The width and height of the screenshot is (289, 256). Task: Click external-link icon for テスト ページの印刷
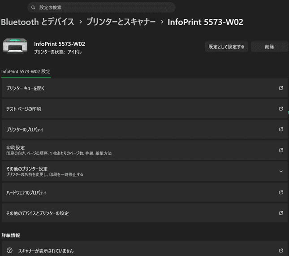[281, 109]
